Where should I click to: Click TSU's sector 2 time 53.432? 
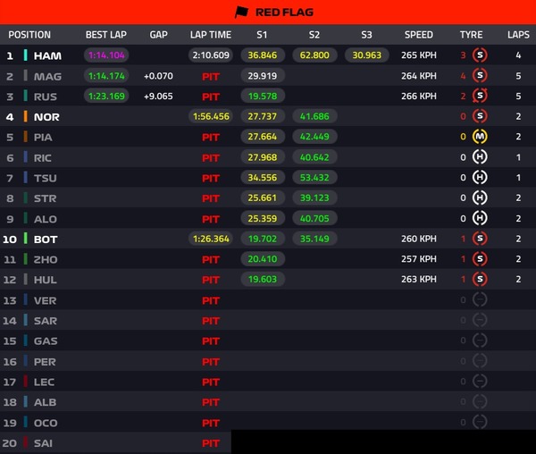(314, 178)
